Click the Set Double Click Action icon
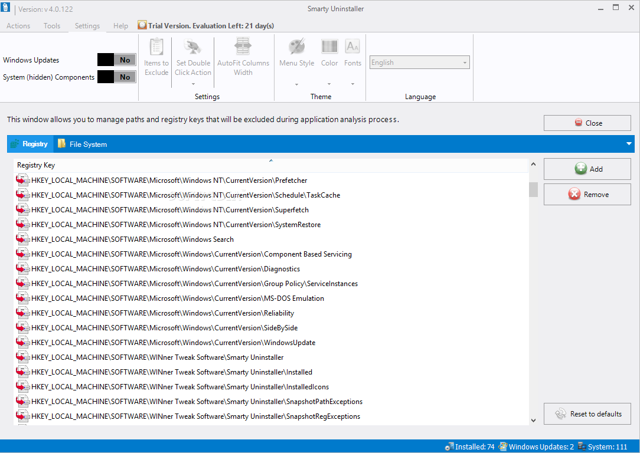The width and height of the screenshot is (640, 453). 192,47
